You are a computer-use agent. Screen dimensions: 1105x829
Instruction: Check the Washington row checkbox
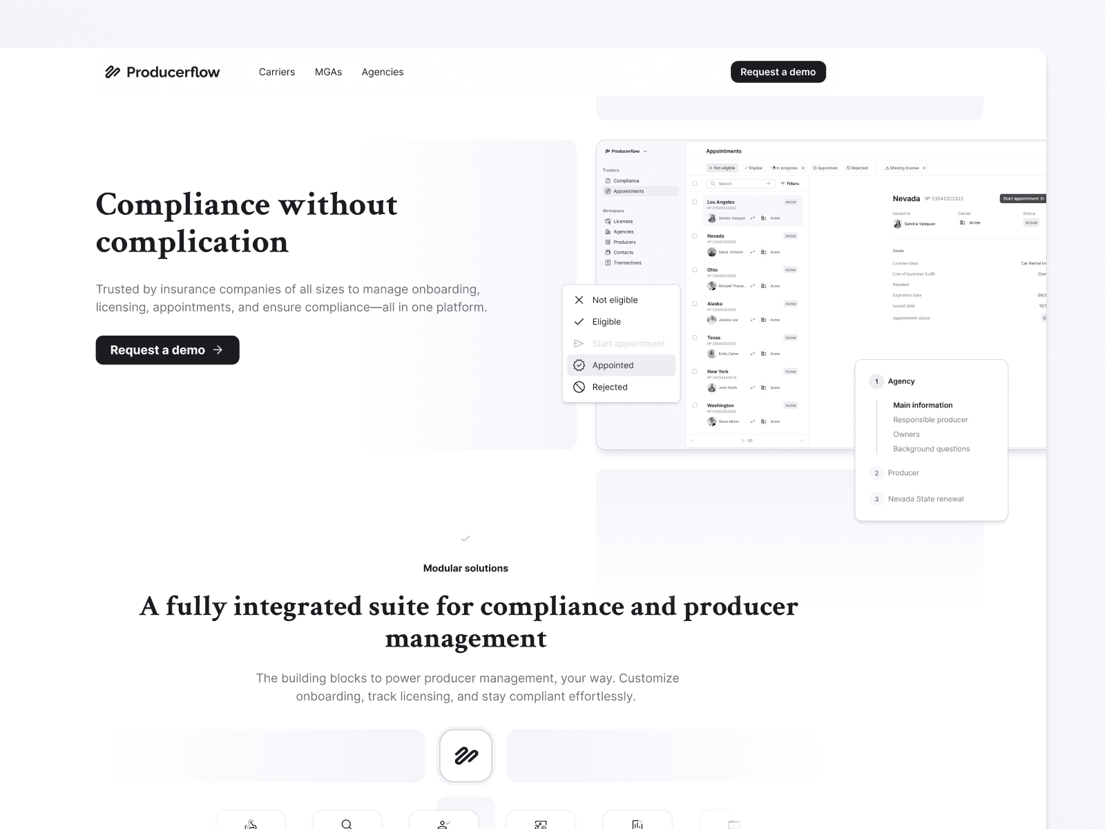coord(695,406)
